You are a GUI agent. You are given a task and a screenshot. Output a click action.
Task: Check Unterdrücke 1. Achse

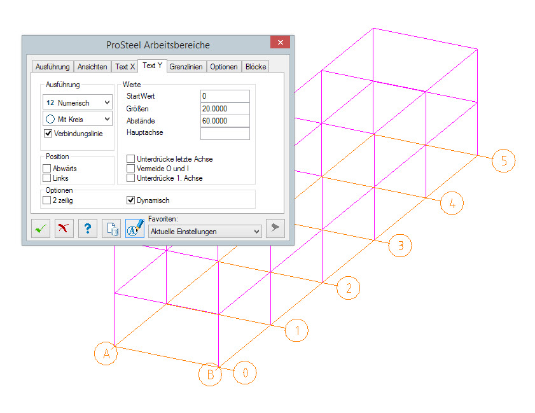pos(130,178)
